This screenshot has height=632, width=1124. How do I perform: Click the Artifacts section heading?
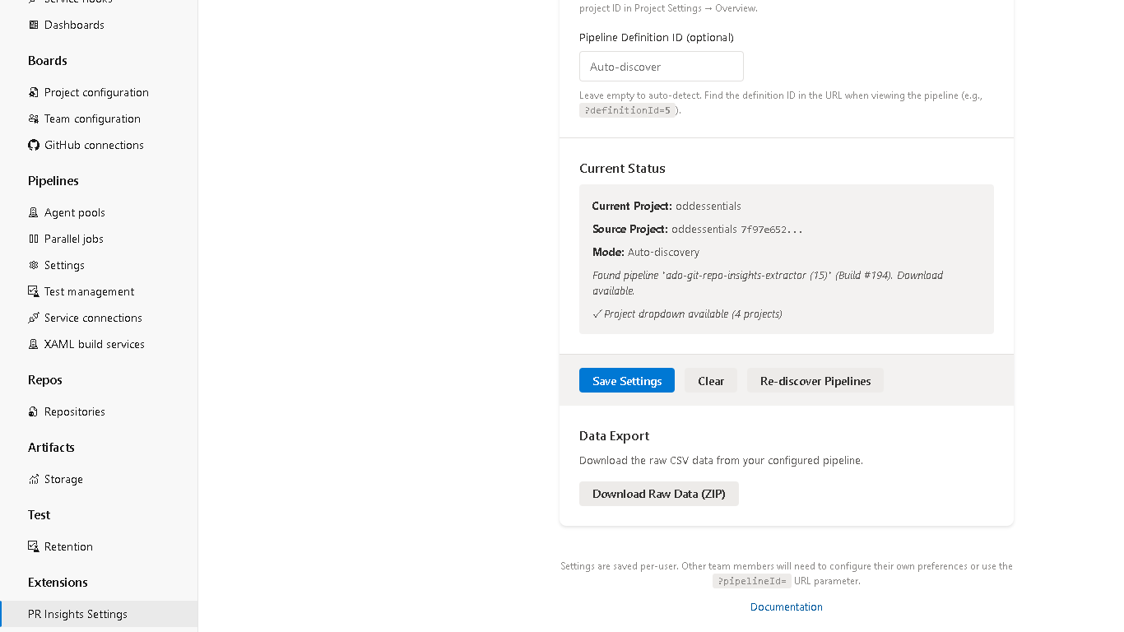[51, 448]
